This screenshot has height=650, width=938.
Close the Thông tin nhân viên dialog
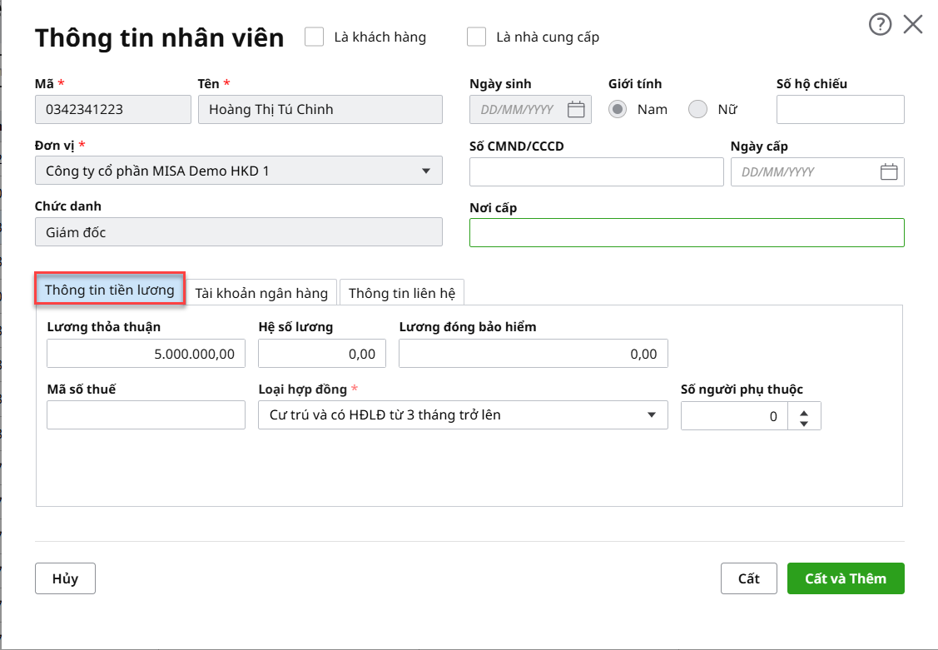pyautogui.click(x=913, y=25)
